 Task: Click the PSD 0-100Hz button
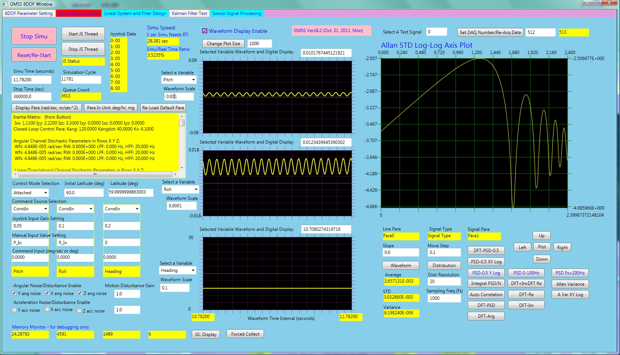point(526,273)
